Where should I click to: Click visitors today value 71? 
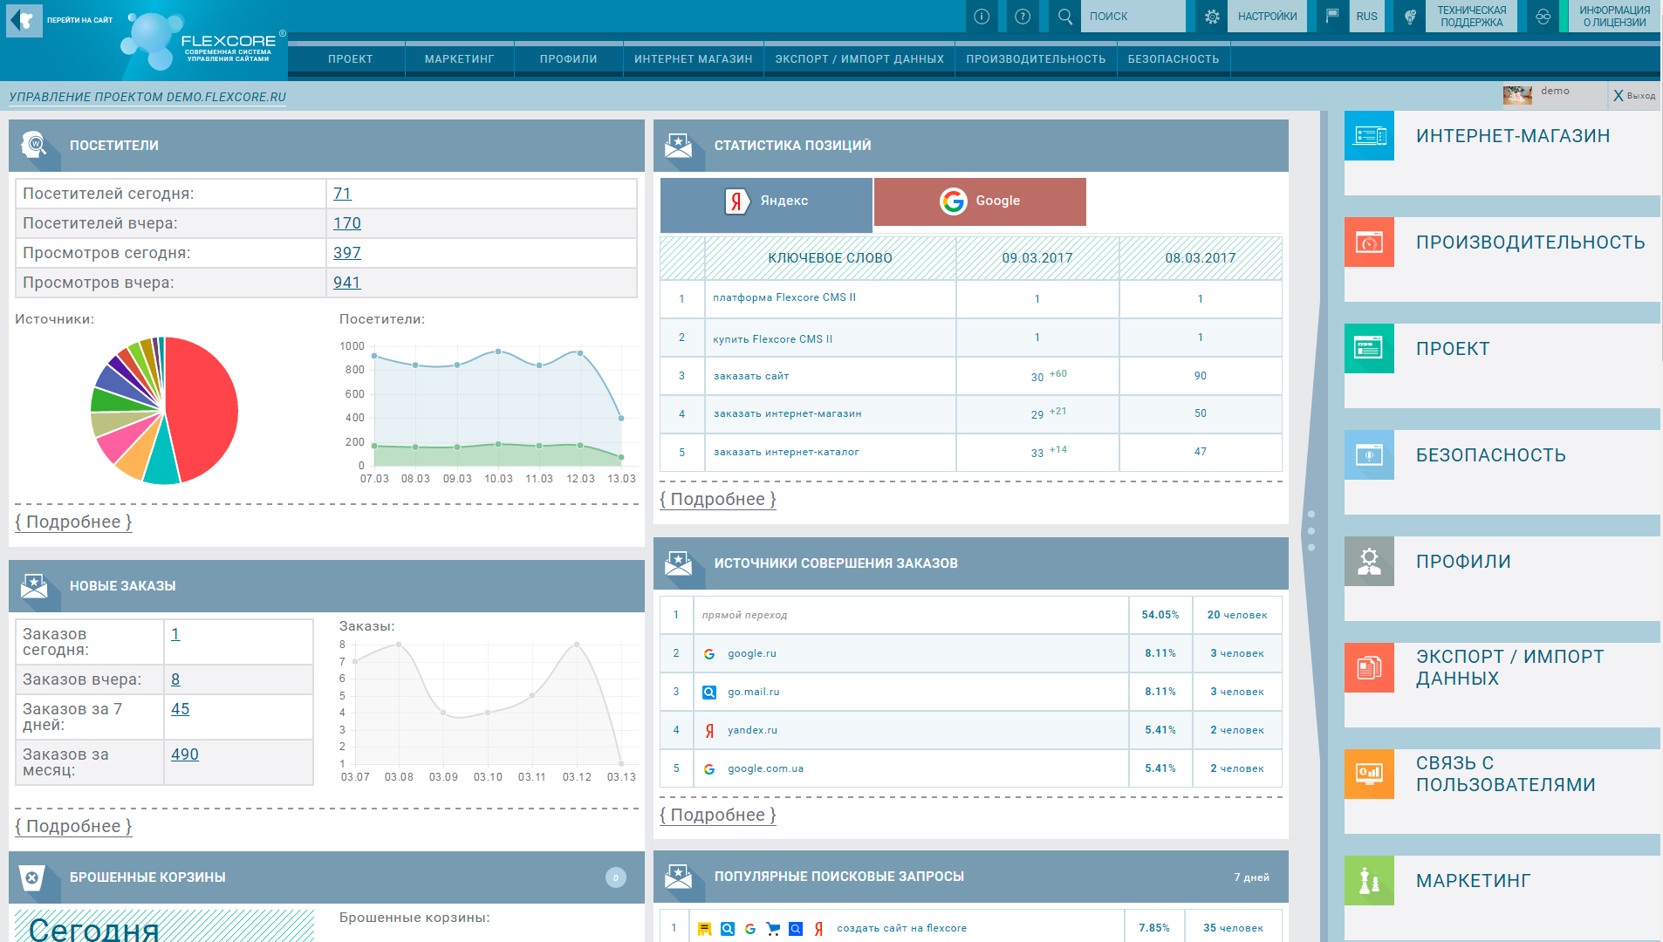click(342, 194)
